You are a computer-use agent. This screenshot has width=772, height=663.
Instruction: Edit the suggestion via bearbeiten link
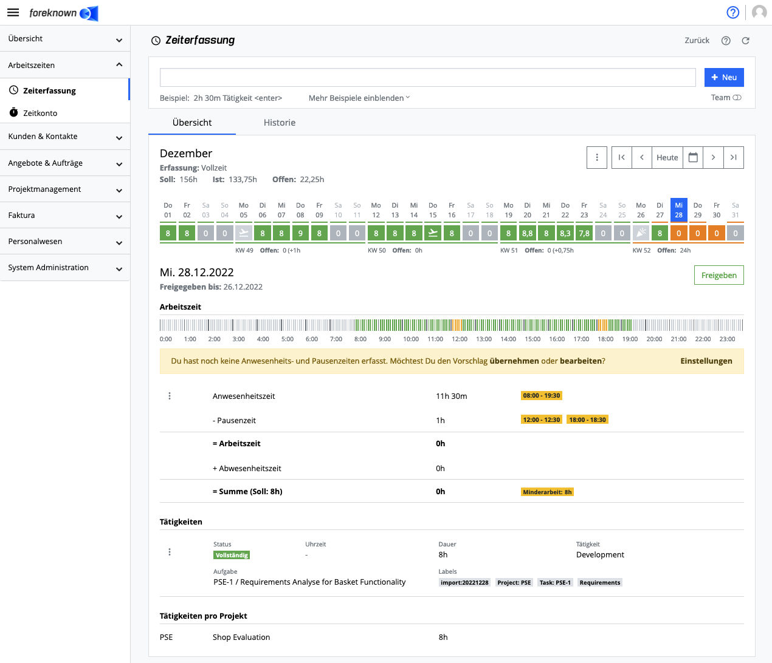(x=581, y=361)
